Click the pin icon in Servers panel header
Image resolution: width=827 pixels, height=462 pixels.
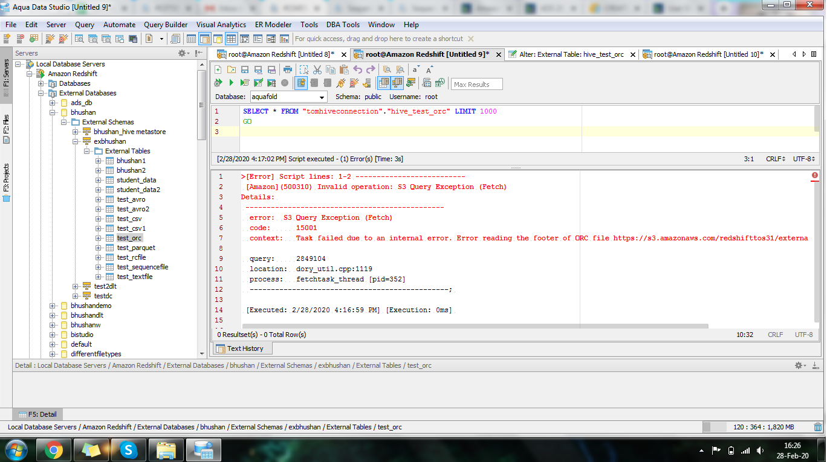[199, 53]
